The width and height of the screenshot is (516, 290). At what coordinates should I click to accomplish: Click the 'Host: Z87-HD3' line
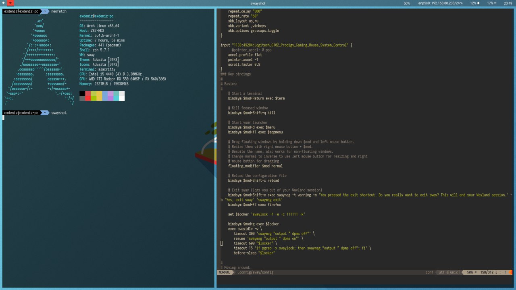[92, 31]
